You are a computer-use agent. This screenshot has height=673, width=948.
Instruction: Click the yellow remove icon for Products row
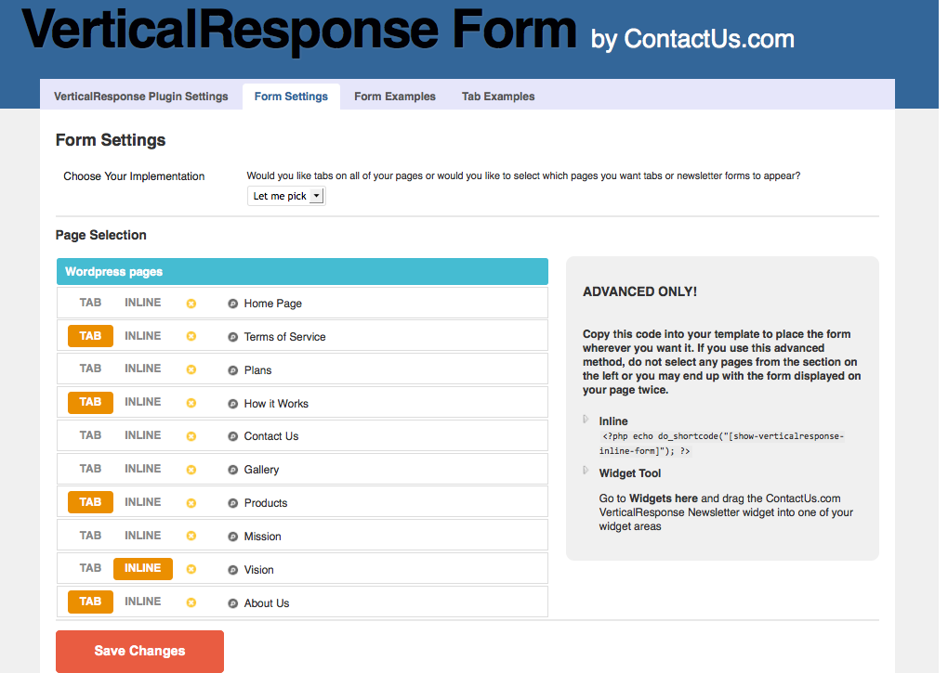(x=191, y=503)
